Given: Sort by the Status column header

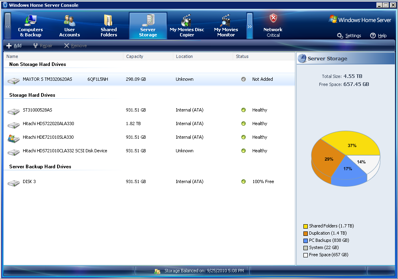Looking at the screenshot, I should tap(264, 56).
